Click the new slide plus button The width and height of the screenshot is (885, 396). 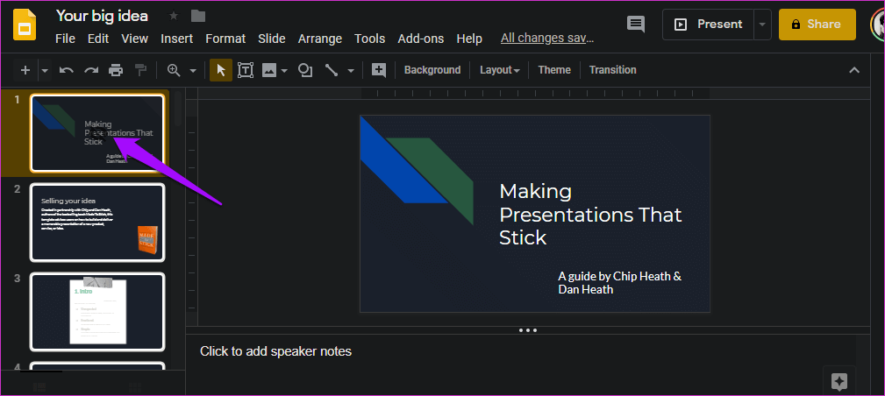tap(25, 70)
